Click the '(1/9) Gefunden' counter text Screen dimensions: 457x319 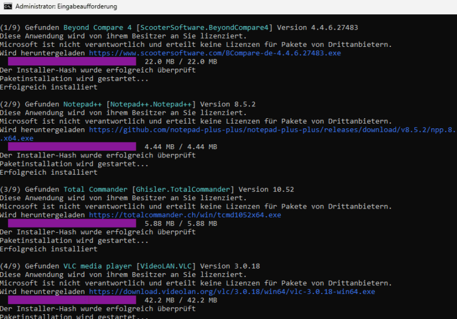tap(29, 28)
